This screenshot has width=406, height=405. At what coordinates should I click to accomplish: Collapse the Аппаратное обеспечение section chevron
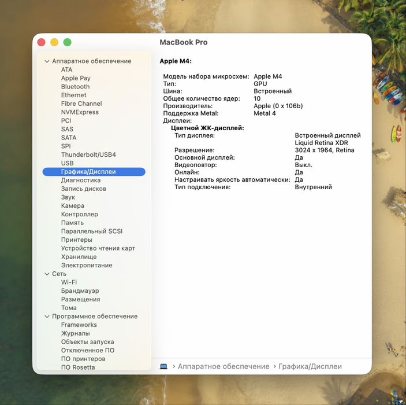[47, 61]
